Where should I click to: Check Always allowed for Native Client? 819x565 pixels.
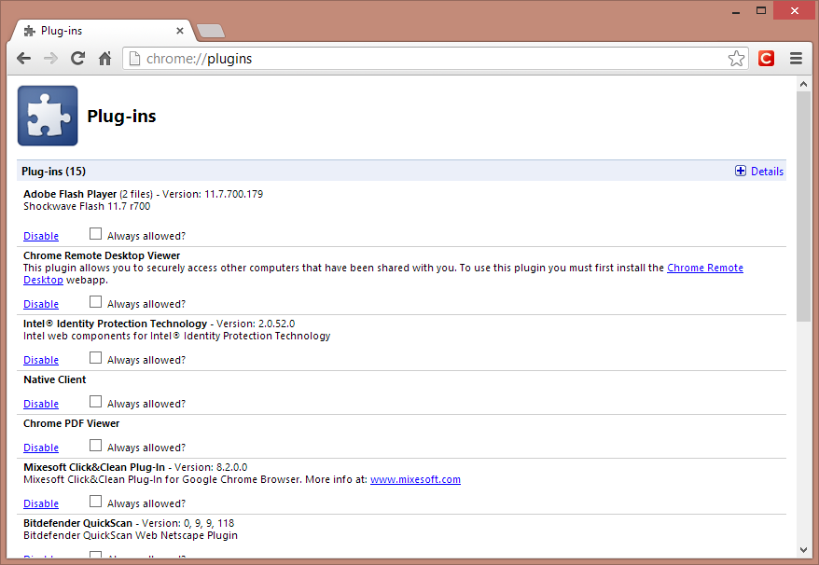click(95, 401)
